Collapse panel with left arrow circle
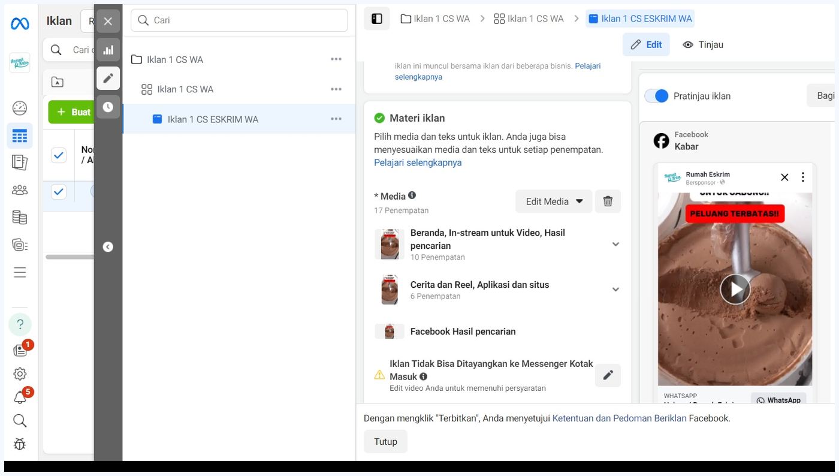 tap(108, 247)
